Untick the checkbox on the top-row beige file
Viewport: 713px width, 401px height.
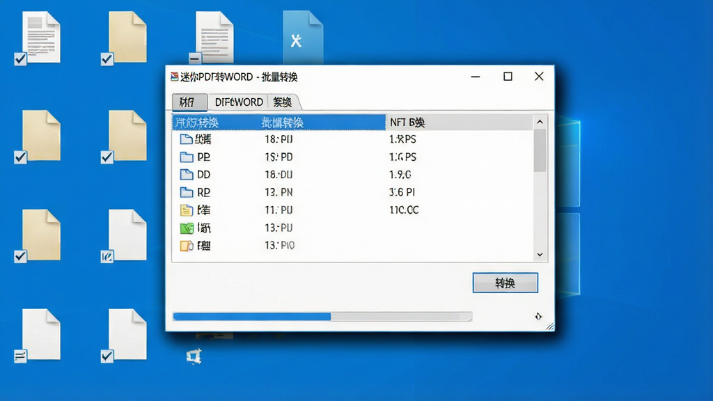pyautogui.click(x=107, y=59)
